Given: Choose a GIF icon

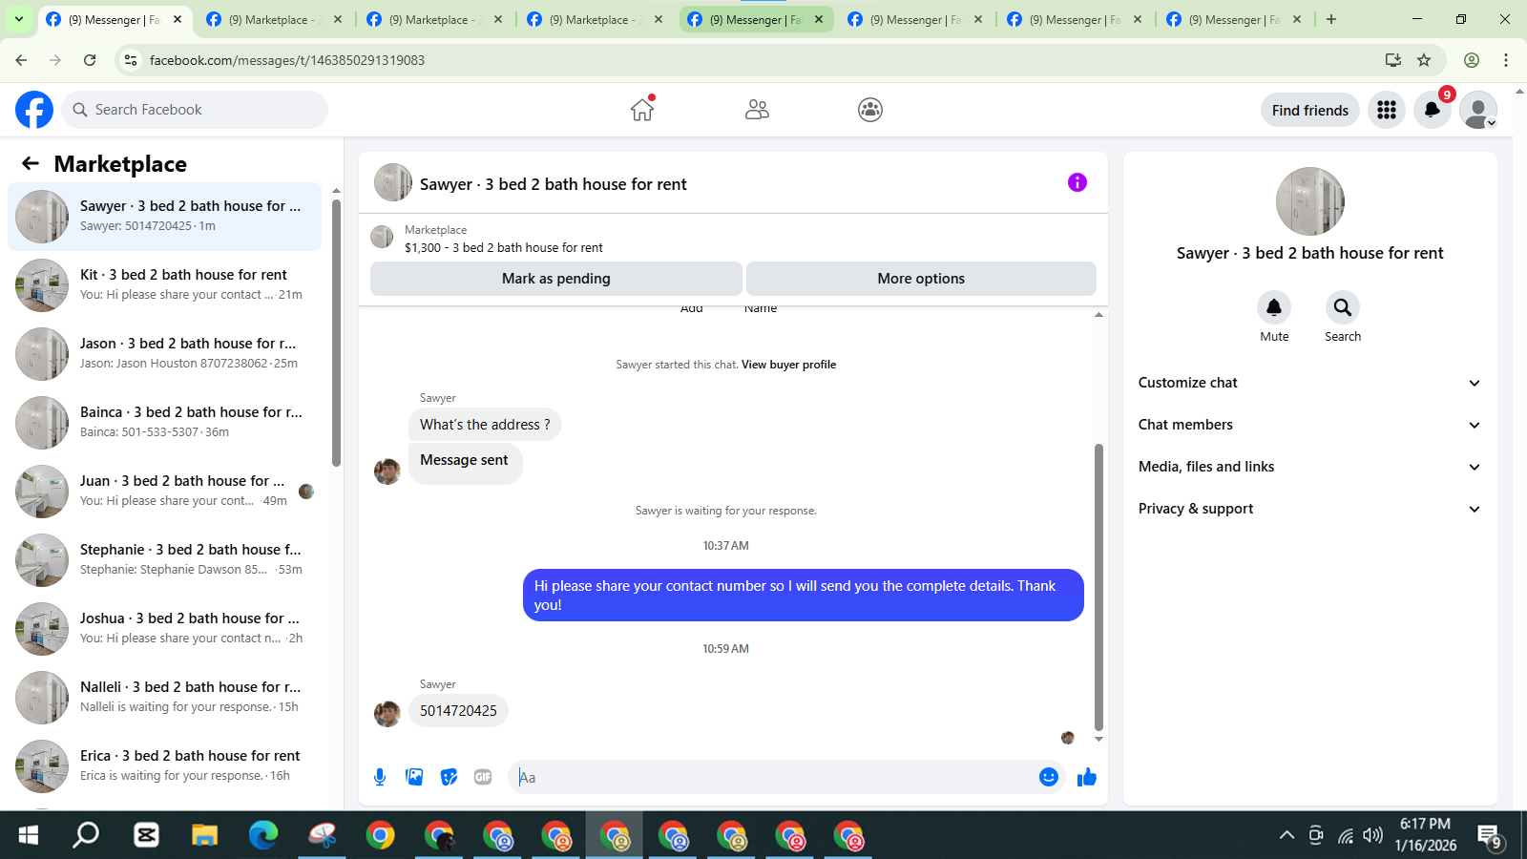Looking at the screenshot, I should [483, 777].
